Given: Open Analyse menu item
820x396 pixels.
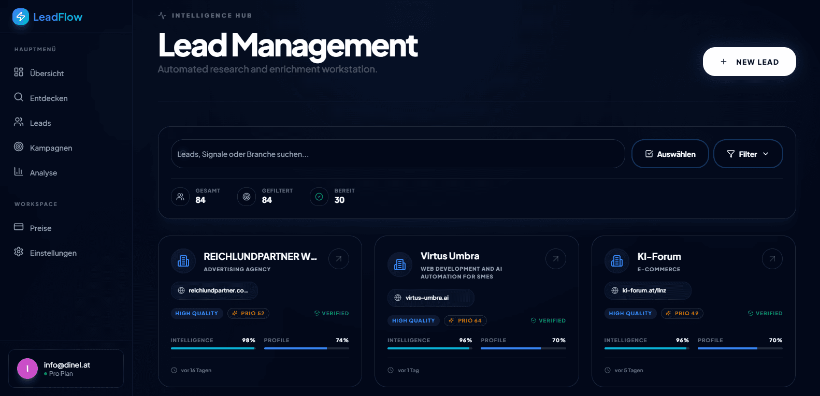Looking at the screenshot, I should click(x=66, y=172).
